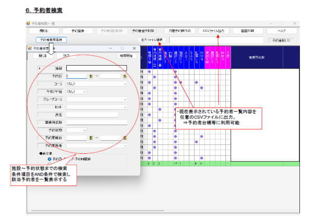313x220 pixels.
Task: Click the 出力ファイル選択 button
Action: (152, 40)
